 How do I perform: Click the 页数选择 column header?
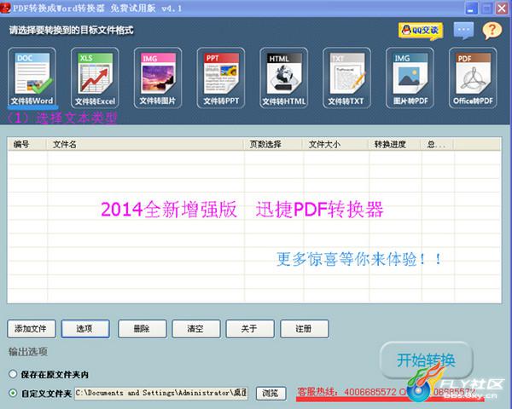[273, 144]
